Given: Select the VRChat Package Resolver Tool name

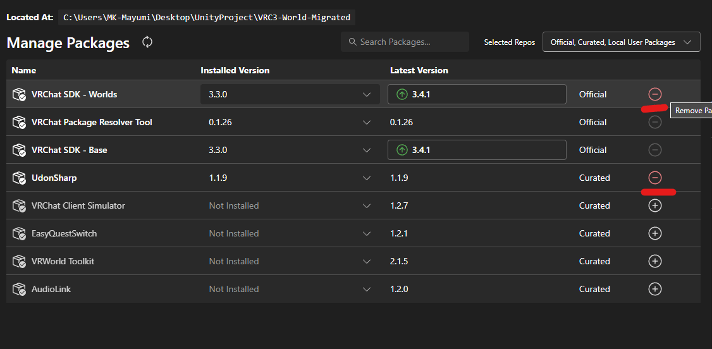Looking at the screenshot, I should click(92, 122).
